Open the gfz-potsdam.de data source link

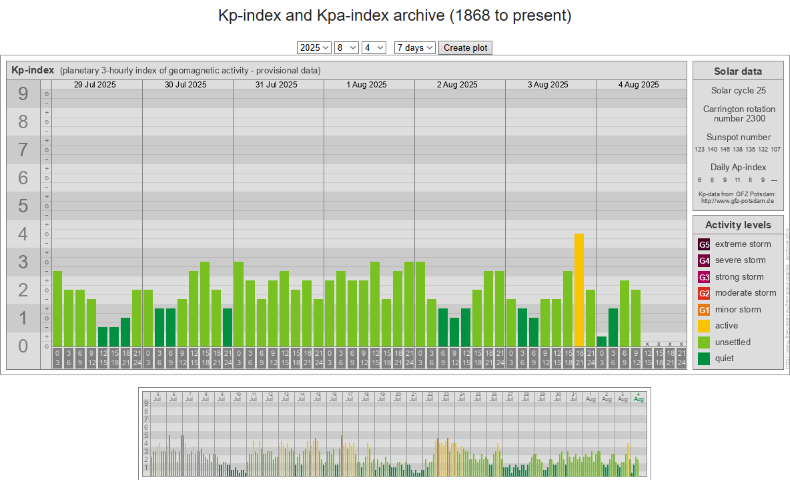pos(737,200)
